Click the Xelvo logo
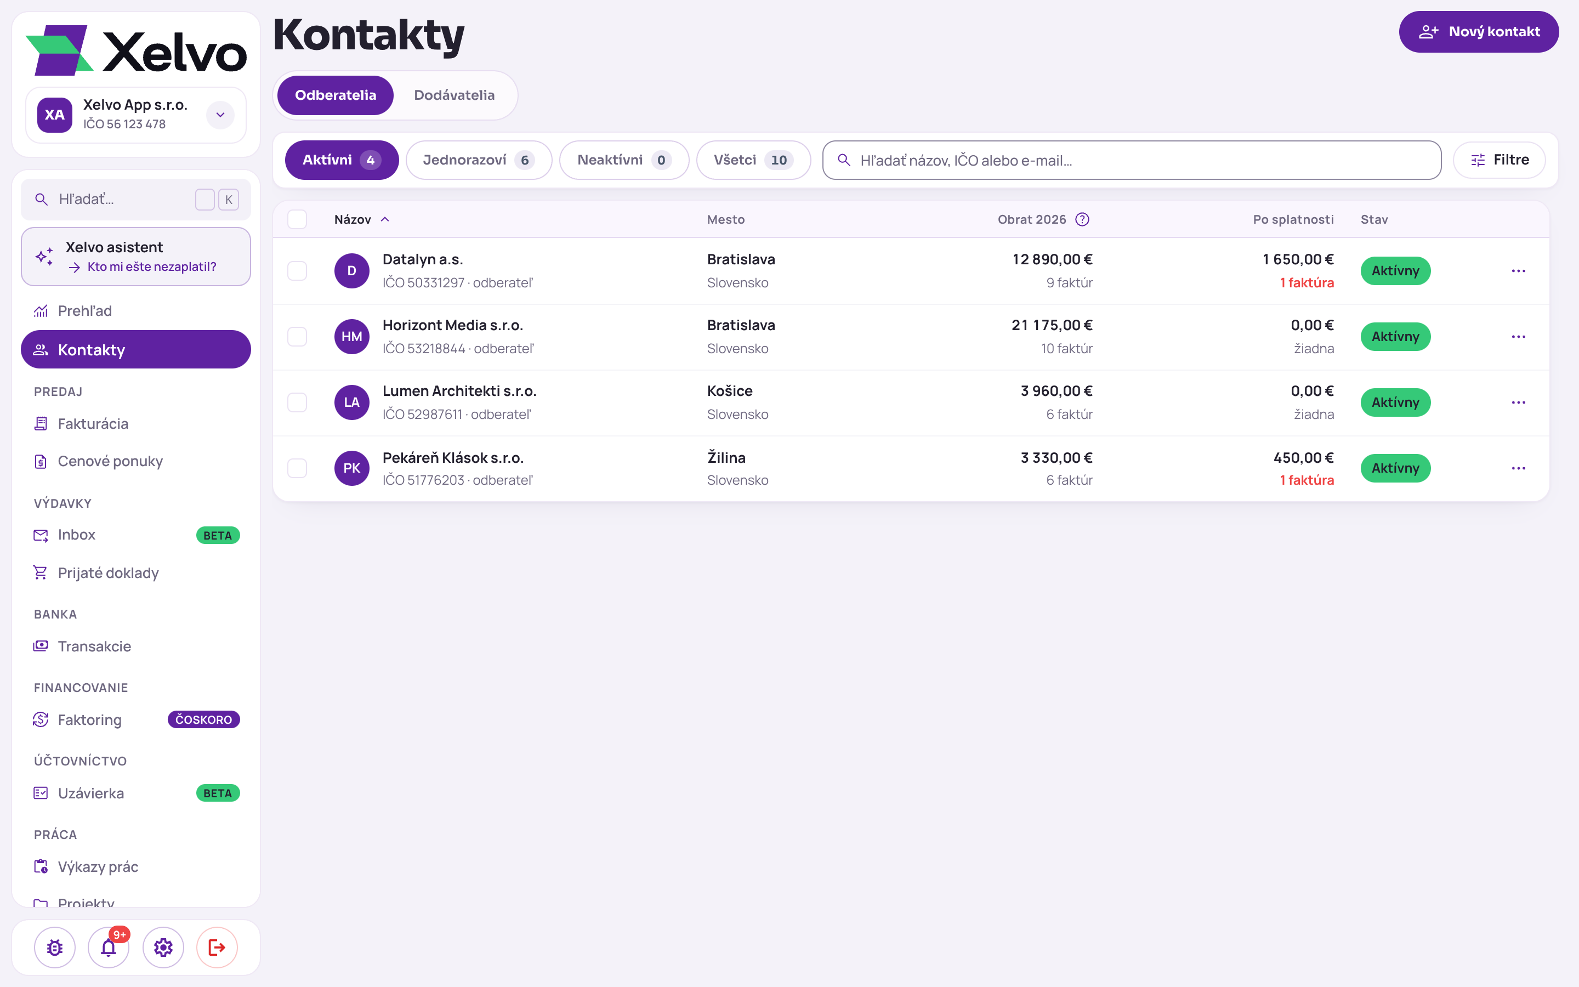1579x987 pixels. coord(136,50)
